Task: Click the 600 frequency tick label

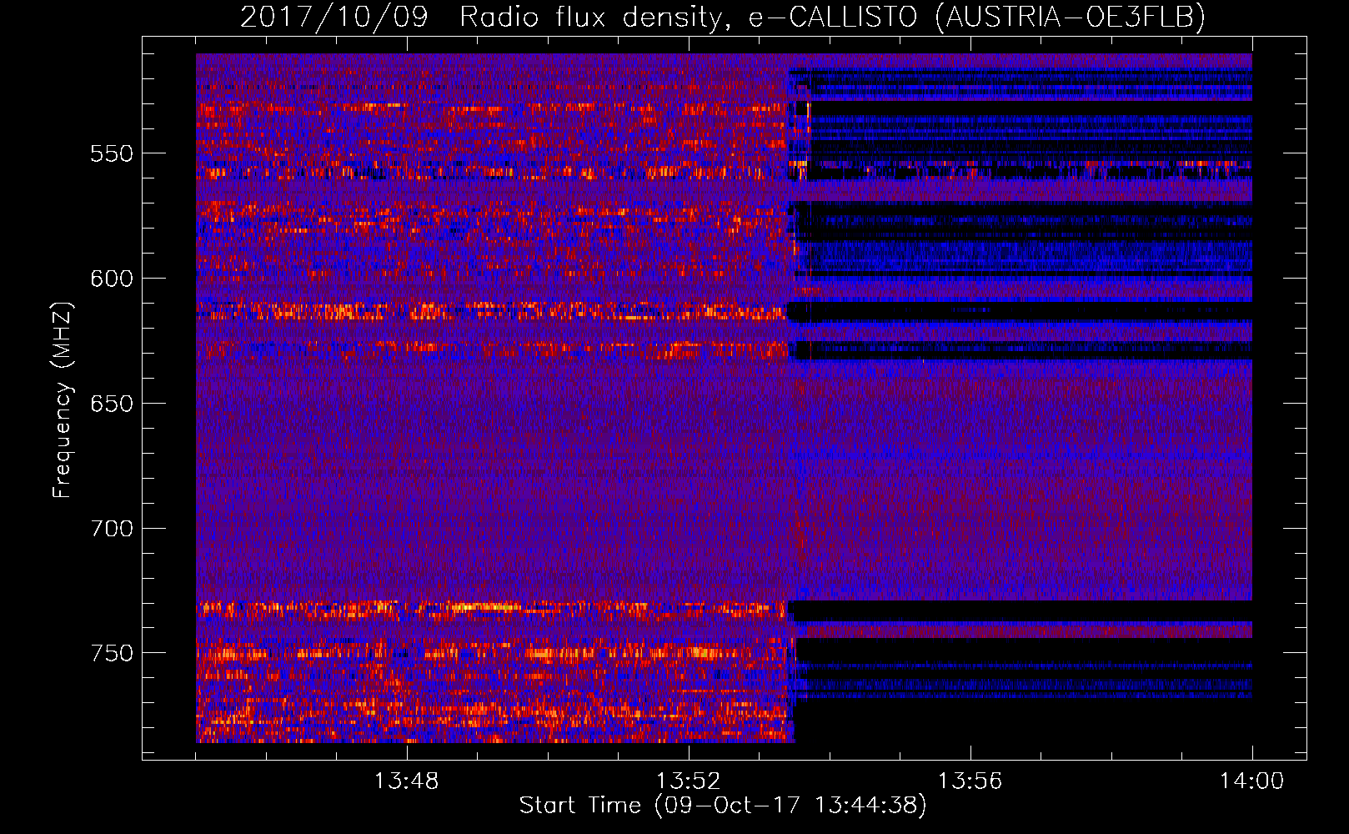Action: 112,279
